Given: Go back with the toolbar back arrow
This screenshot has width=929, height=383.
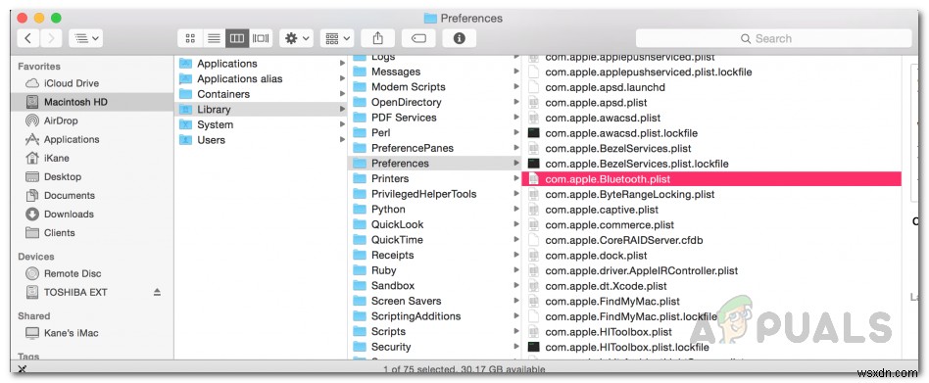Looking at the screenshot, I should (29, 38).
